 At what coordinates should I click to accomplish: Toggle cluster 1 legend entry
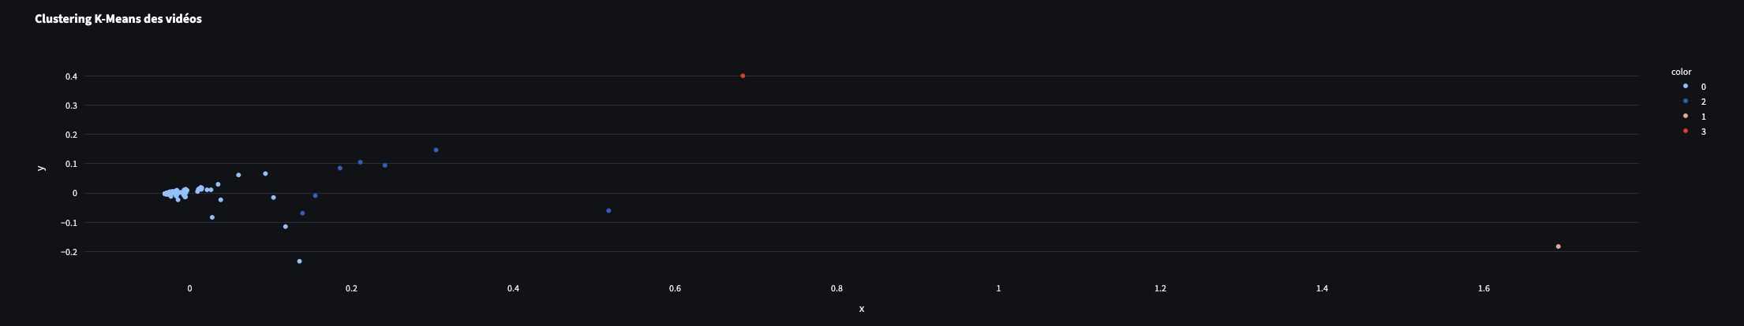(1693, 117)
